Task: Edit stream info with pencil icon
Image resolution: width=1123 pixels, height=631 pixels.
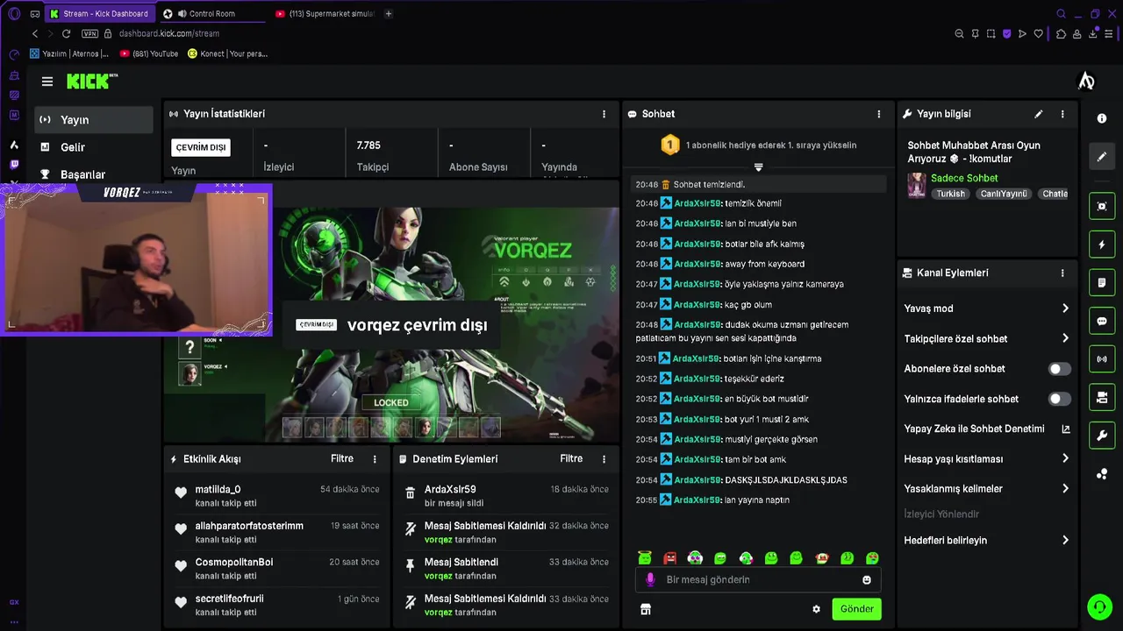Action: click(1039, 114)
